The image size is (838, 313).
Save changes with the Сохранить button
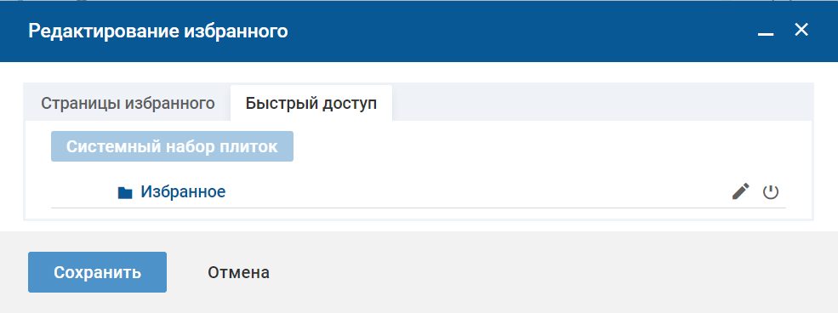(97, 272)
